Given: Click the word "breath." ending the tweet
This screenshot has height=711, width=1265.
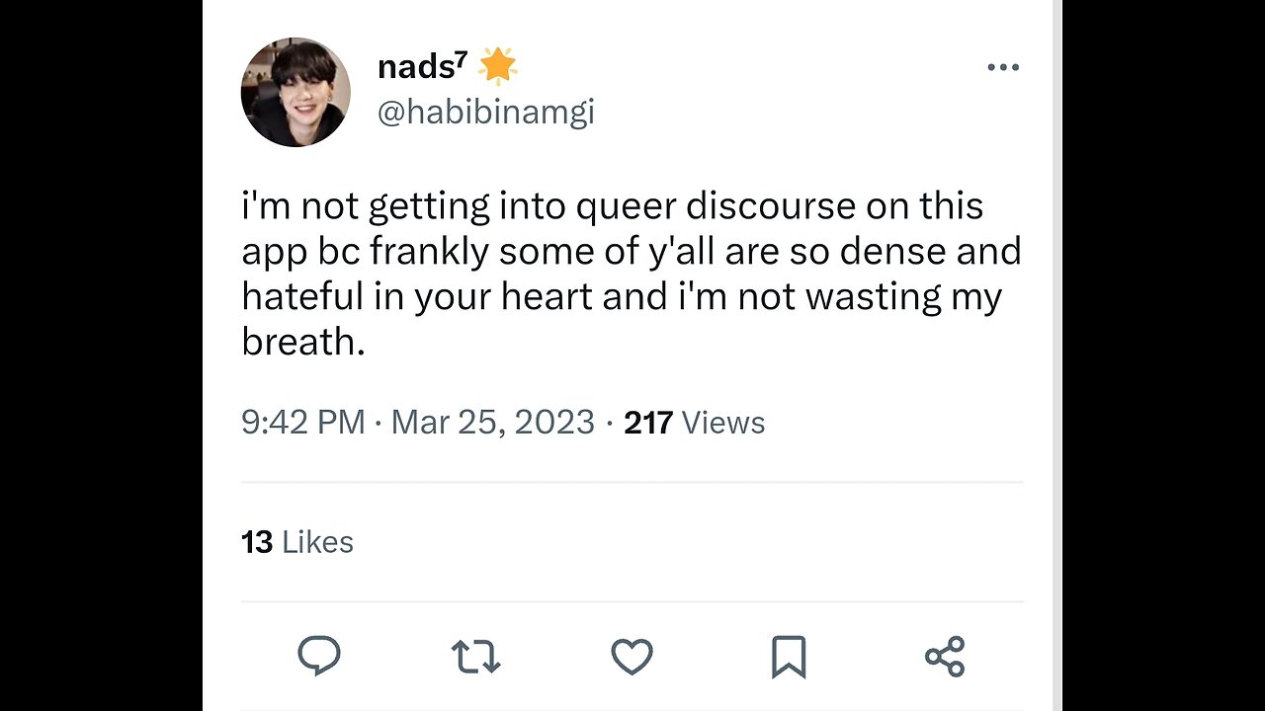Looking at the screenshot, I should tap(302, 342).
